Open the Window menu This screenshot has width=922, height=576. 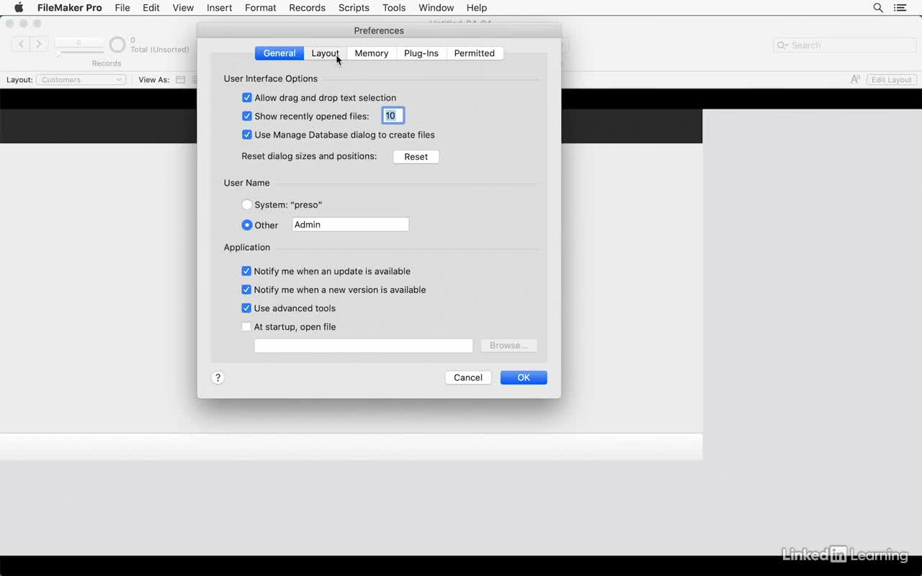437,8
